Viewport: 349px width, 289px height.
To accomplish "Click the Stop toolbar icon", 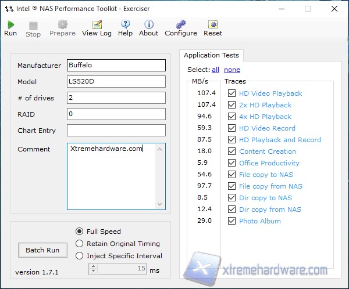I will coord(33,26).
